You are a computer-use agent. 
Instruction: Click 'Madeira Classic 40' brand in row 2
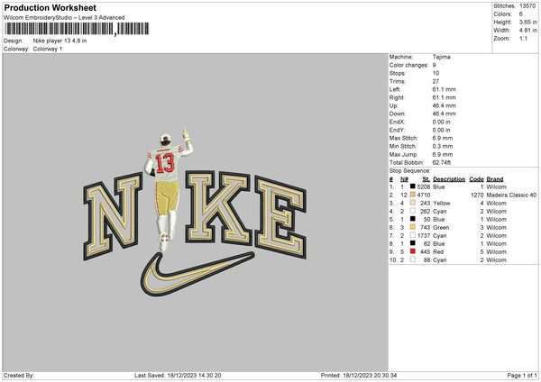(511, 195)
